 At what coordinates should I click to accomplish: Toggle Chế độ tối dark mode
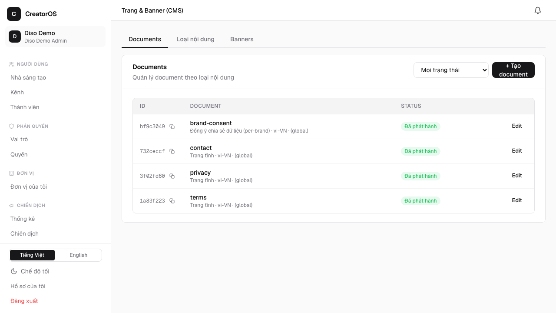[x=30, y=271]
